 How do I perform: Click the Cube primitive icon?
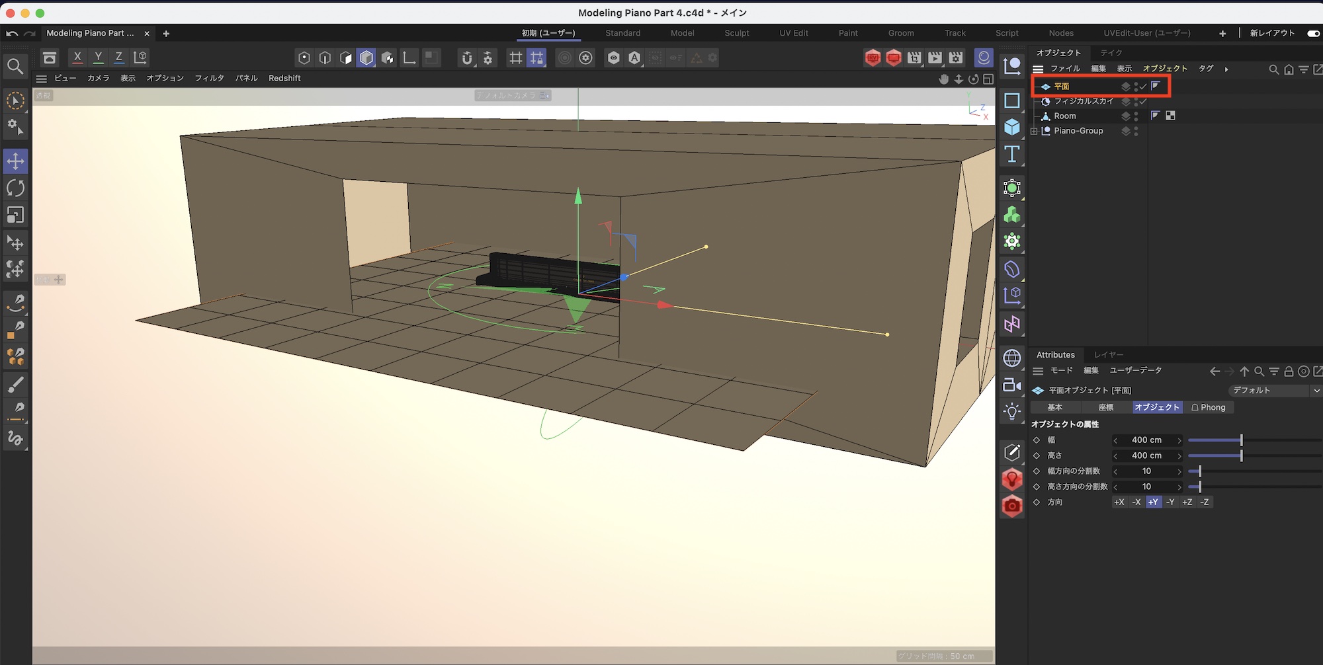tap(1011, 127)
